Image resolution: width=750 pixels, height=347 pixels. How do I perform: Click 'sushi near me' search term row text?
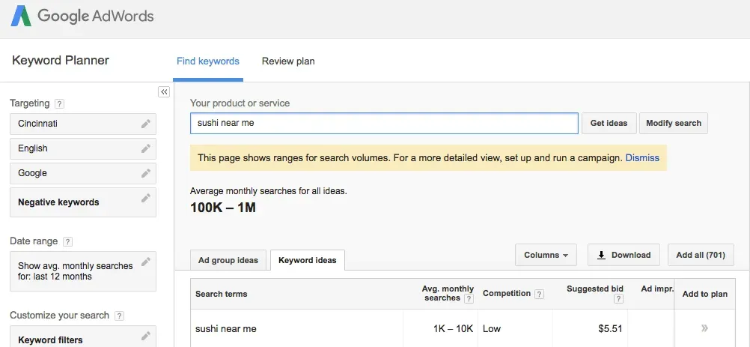226,329
